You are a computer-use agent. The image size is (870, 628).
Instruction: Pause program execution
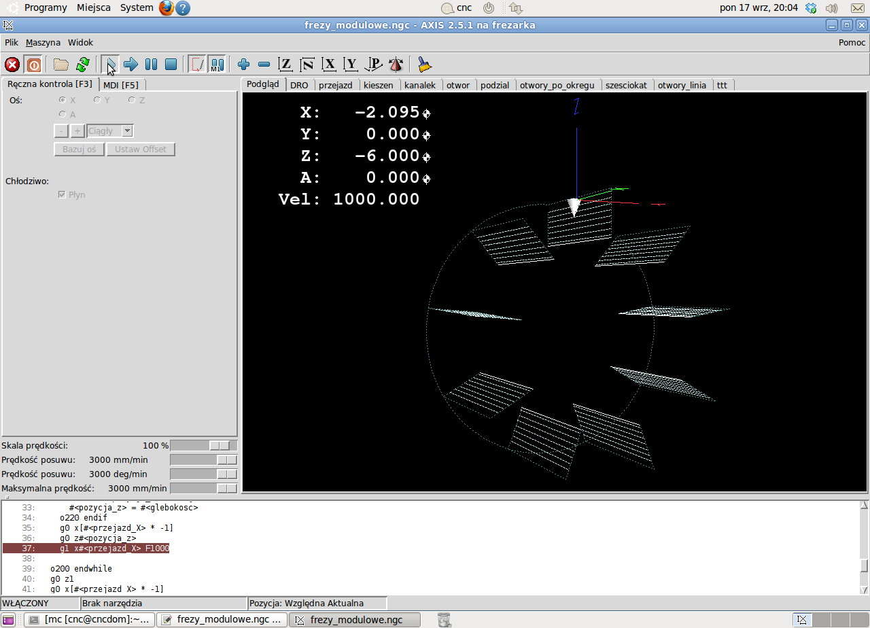(151, 65)
